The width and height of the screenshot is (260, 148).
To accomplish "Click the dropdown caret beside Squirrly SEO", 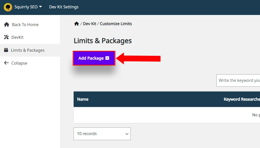I will [x=40, y=7].
